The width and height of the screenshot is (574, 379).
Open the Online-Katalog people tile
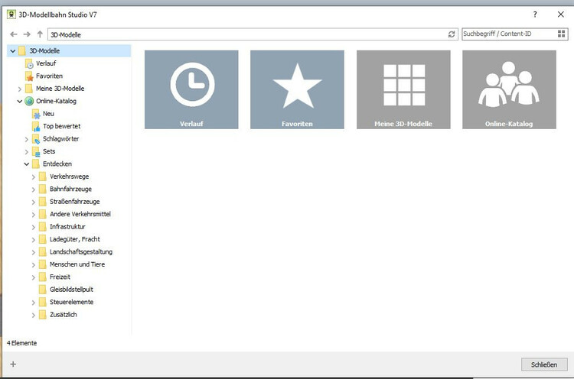509,89
